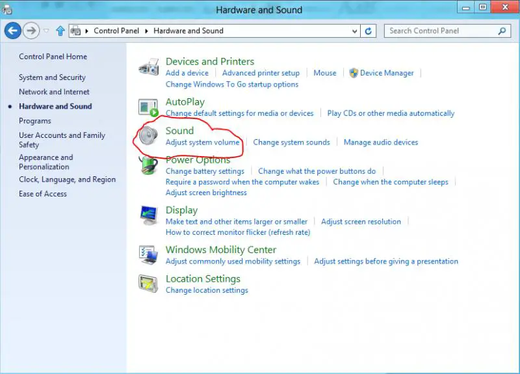Expand the address bar history dropdown

354,31
